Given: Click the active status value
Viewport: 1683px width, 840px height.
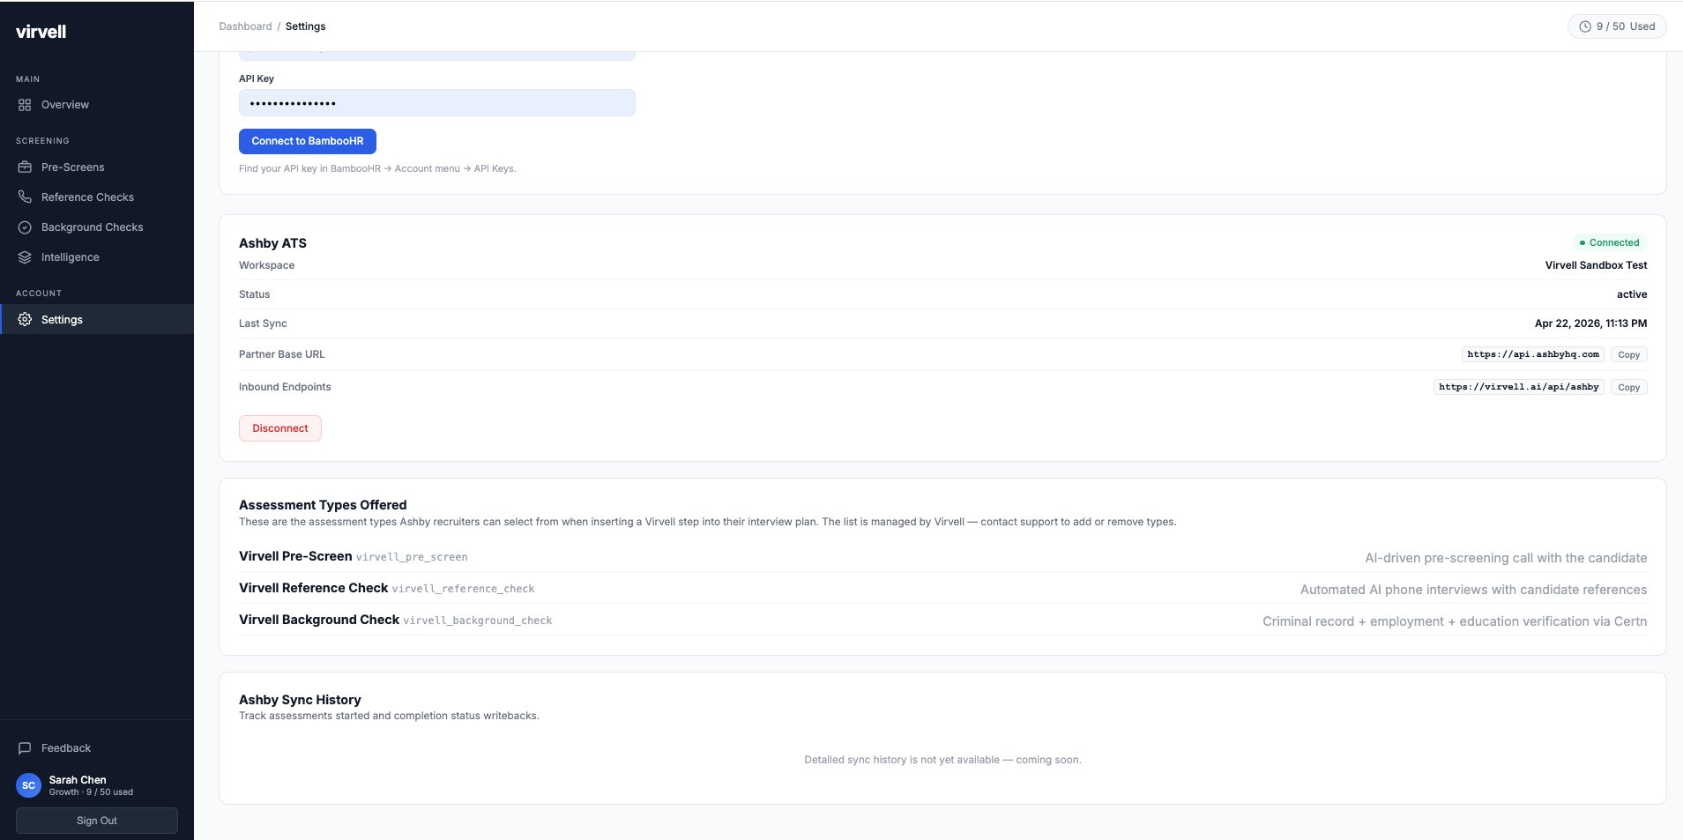Looking at the screenshot, I should tap(1632, 294).
